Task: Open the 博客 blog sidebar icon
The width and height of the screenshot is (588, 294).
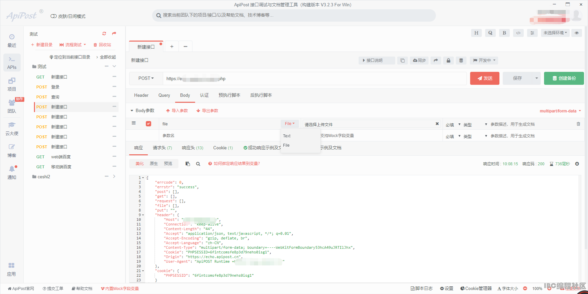Action: click(x=12, y=151)
